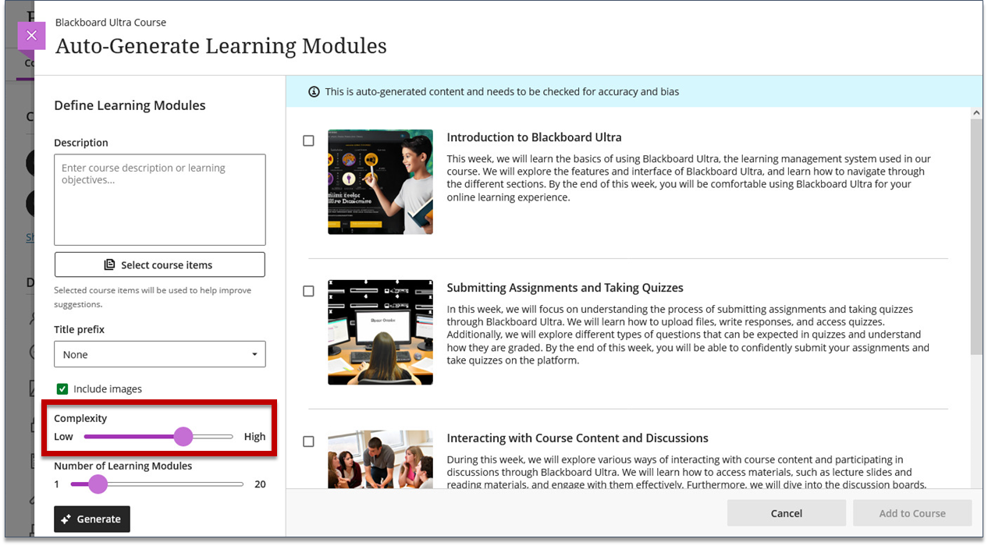Viewport: 988px width, 546px height.
Task: Click the Select course items button
Action: (x=160, y=264)
